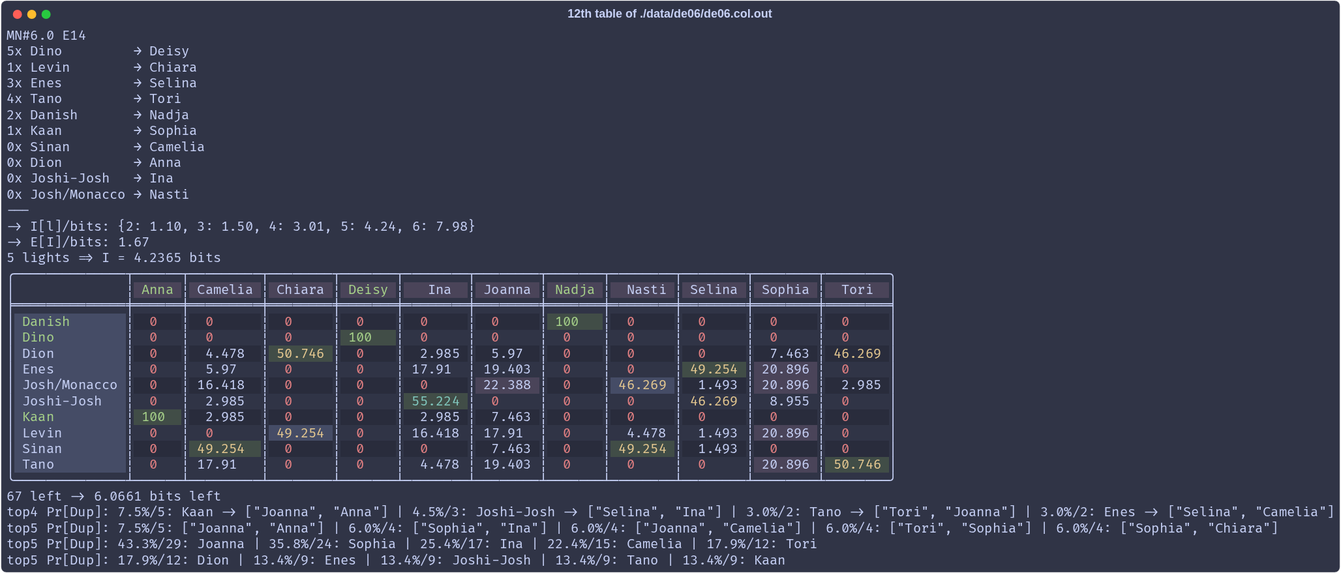This screenshot has height=573, width=1341.
Task: Click the Sophia column header
Action: point(785,290)
